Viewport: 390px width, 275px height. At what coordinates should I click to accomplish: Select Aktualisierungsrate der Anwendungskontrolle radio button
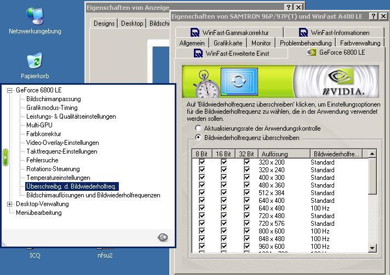point(198,128)
